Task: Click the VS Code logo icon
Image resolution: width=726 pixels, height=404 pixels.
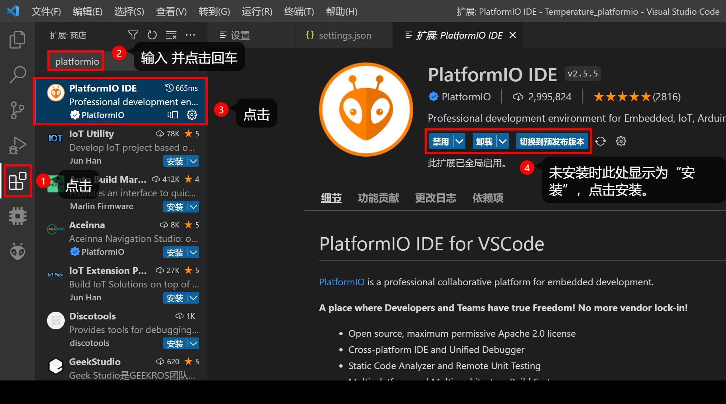Action: [13, 11]
